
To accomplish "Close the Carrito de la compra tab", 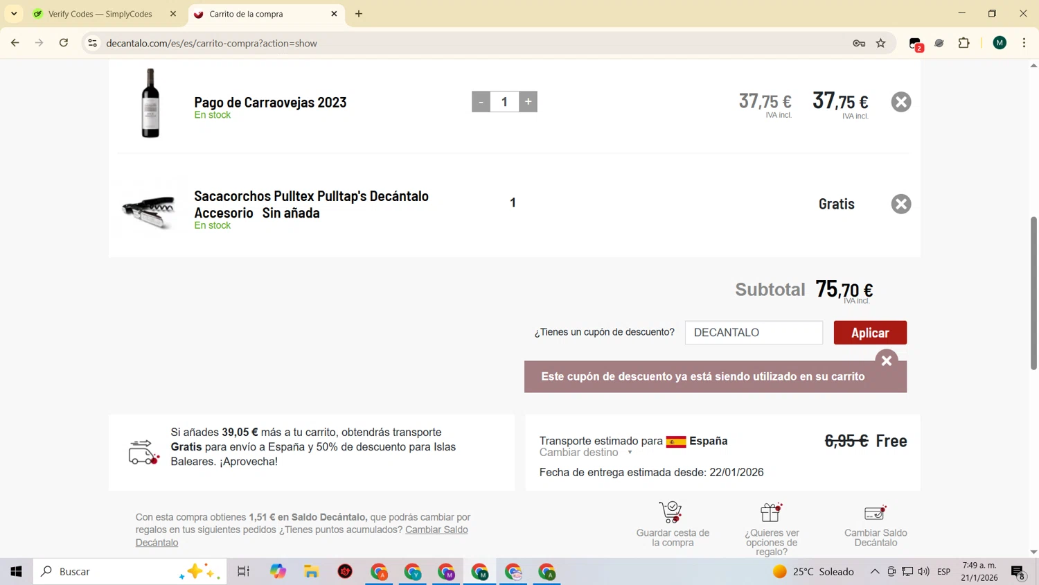I will [x=334, y=14].
